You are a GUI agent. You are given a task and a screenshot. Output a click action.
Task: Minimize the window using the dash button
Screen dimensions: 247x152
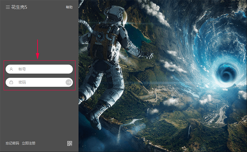230,7
